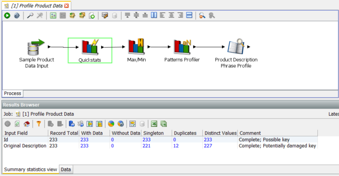
Task: Drill into Id row Singleton value 233
Action: click(146, 140)
